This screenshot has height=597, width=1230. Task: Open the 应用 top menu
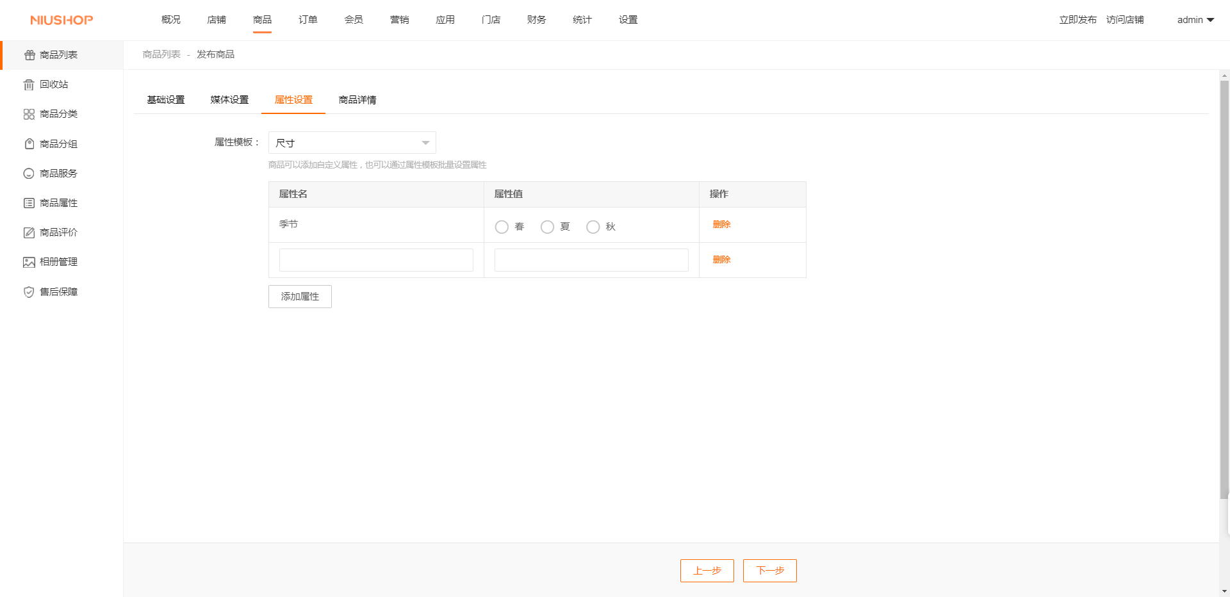pos(445,20)
